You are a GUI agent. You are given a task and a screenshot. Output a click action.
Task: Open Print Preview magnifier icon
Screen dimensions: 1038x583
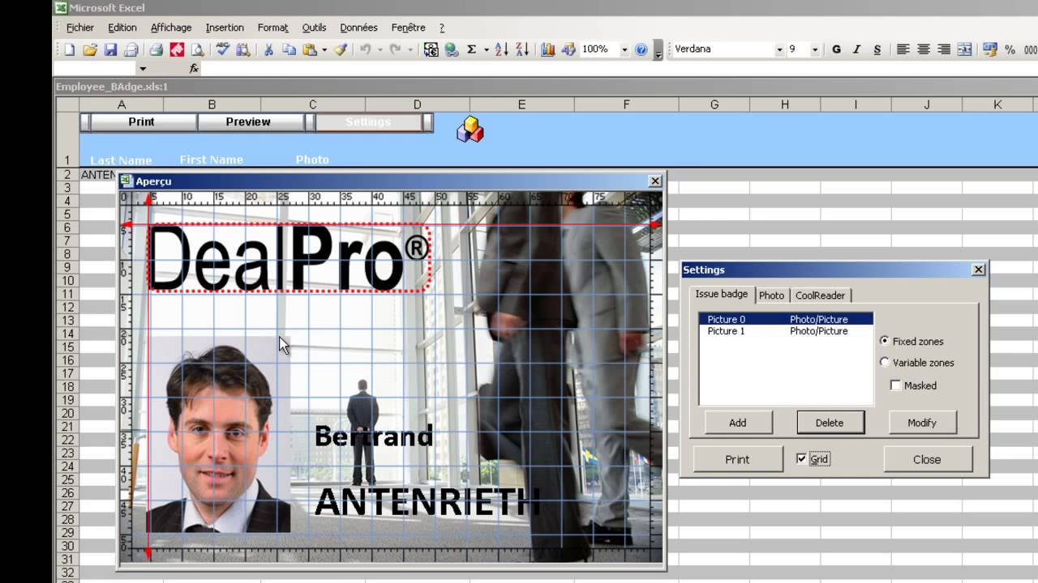(197, 49)
